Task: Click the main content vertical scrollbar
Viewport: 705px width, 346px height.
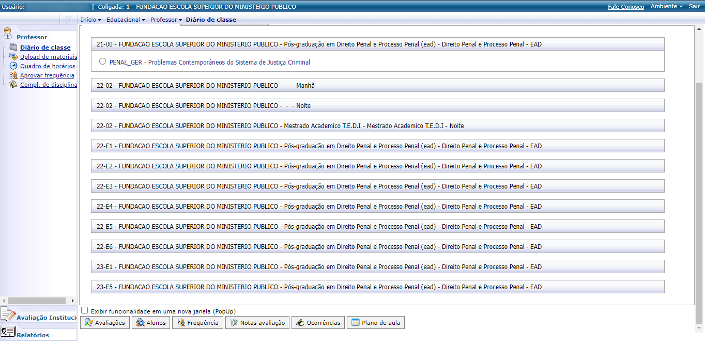Action: click(700, 203)
